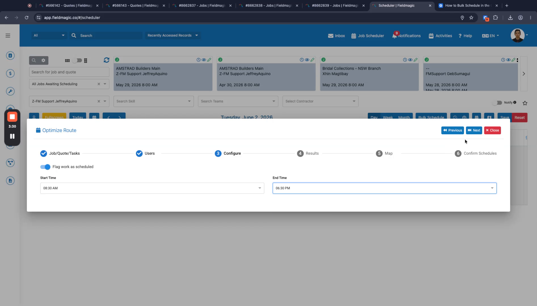The width and height of the screenshot is (537, 306).
Task: Pause the screen recording
Action: click(x=12, y=136)
